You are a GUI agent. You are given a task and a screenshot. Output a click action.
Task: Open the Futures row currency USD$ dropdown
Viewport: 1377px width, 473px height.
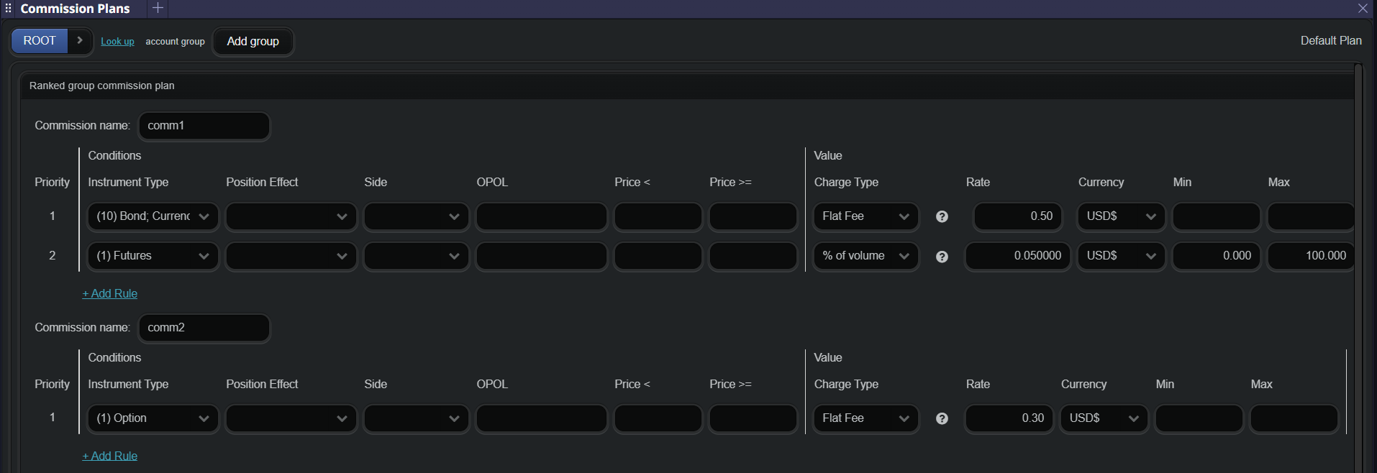1120,256
